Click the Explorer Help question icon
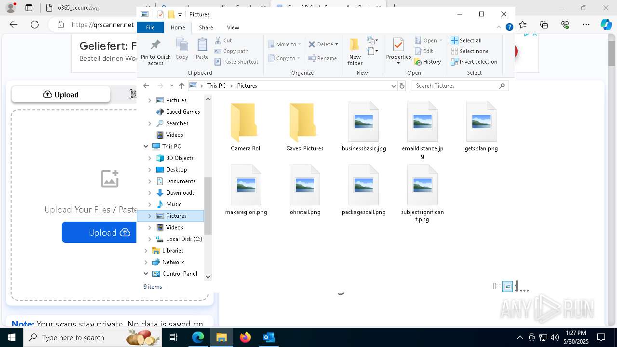The width and height of the screenshot is (617, 347). (x=509, y=27)
